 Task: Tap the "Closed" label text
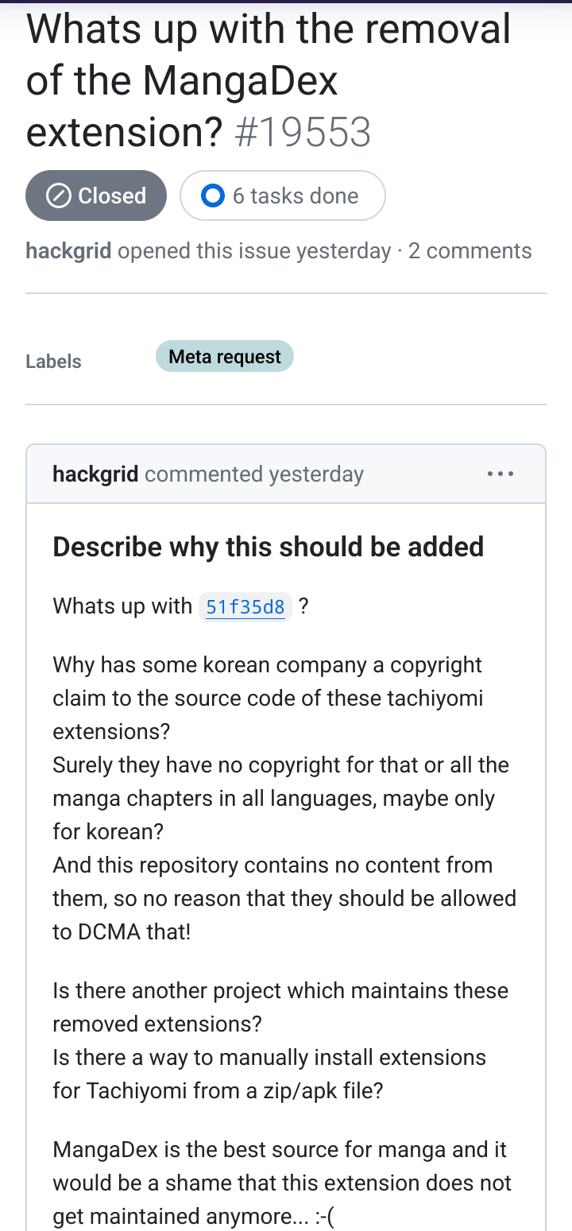click(x=112, y=195)
